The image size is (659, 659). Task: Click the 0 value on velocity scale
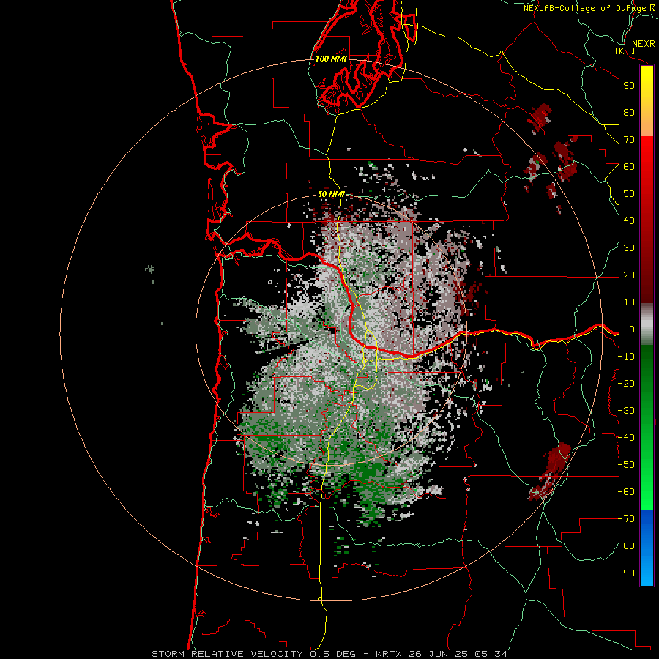tap(631, 329)
